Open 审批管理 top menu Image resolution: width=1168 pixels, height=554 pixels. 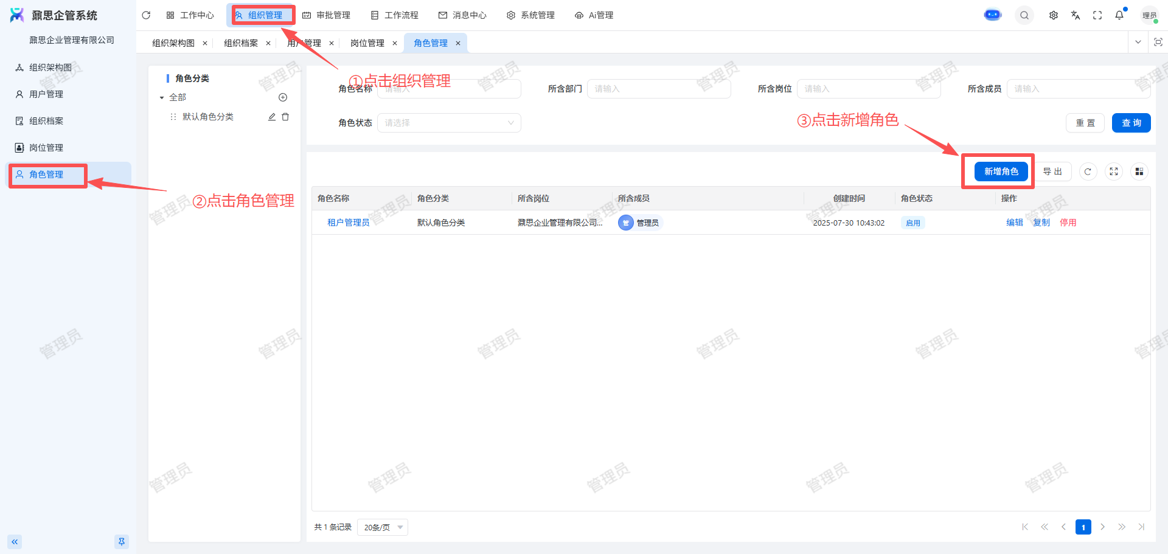click(327, 15)
